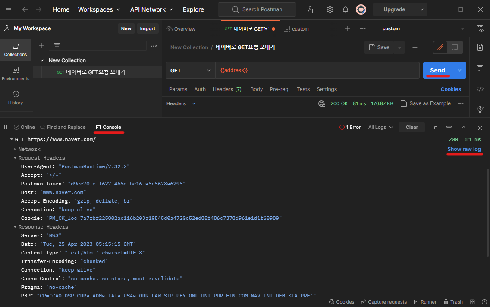Switch to comment mode icon

point(455,47)
